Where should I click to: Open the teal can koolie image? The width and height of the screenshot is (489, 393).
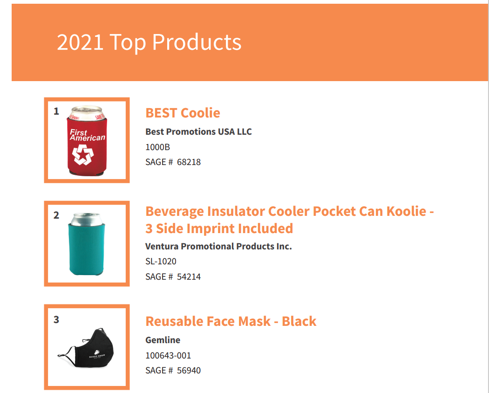tap(87, 243)
